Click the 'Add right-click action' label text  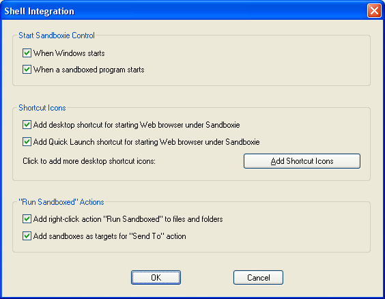[128, 219]
